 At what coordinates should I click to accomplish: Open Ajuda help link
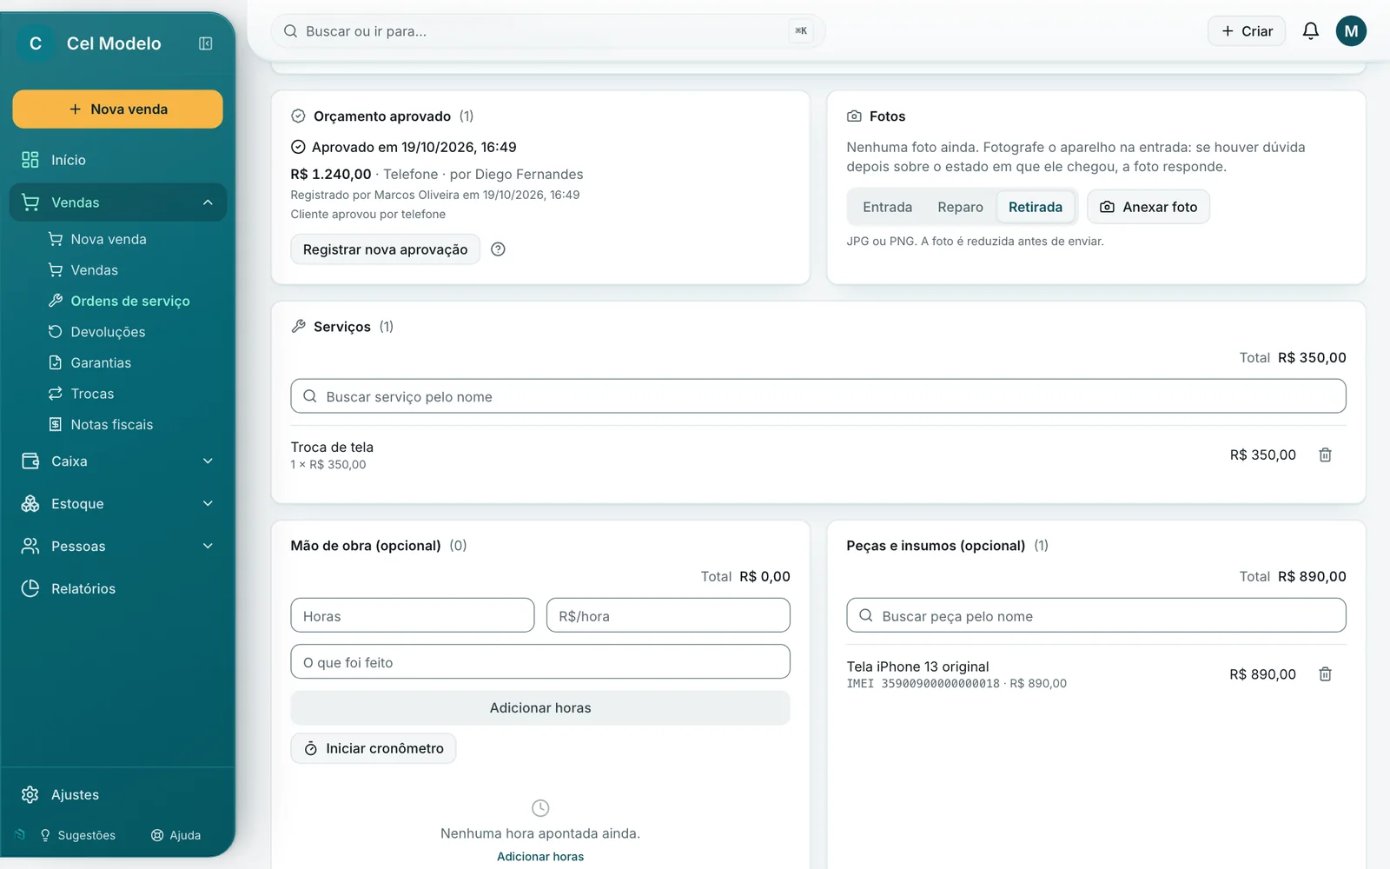tap(176, 835)
